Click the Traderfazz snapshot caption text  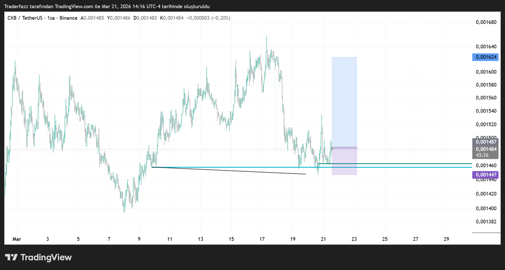coord(107,6)
